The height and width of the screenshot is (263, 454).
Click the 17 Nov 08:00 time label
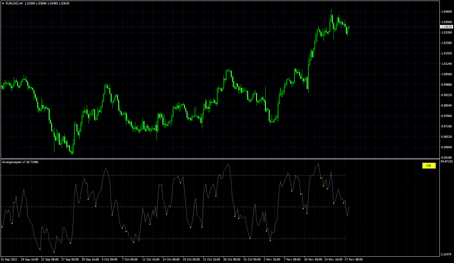tap(353, 260)
